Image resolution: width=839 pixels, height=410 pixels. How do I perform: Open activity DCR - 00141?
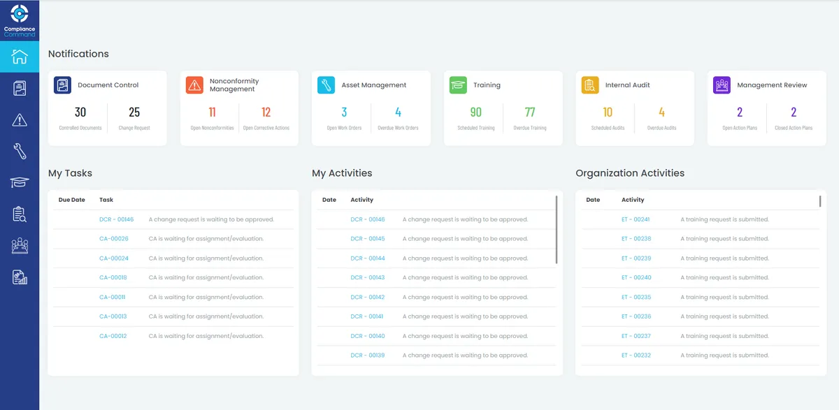tap(368, 317)
